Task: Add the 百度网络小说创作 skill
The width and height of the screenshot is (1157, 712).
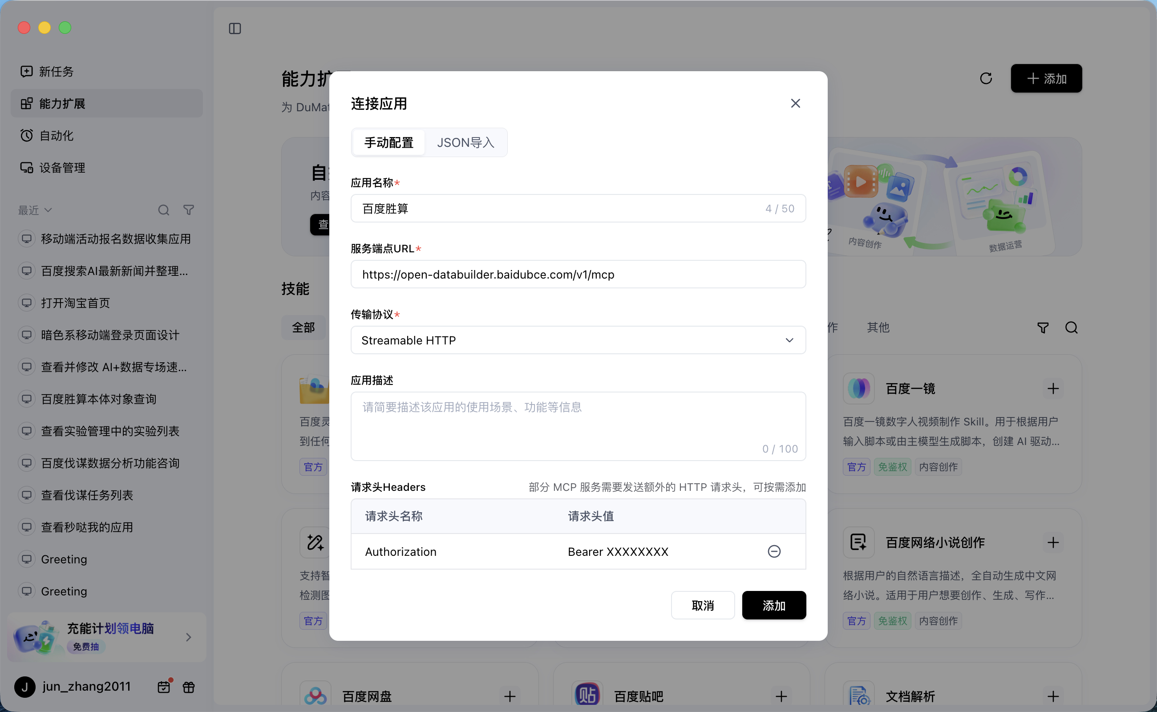Action: click(1053, 542)
